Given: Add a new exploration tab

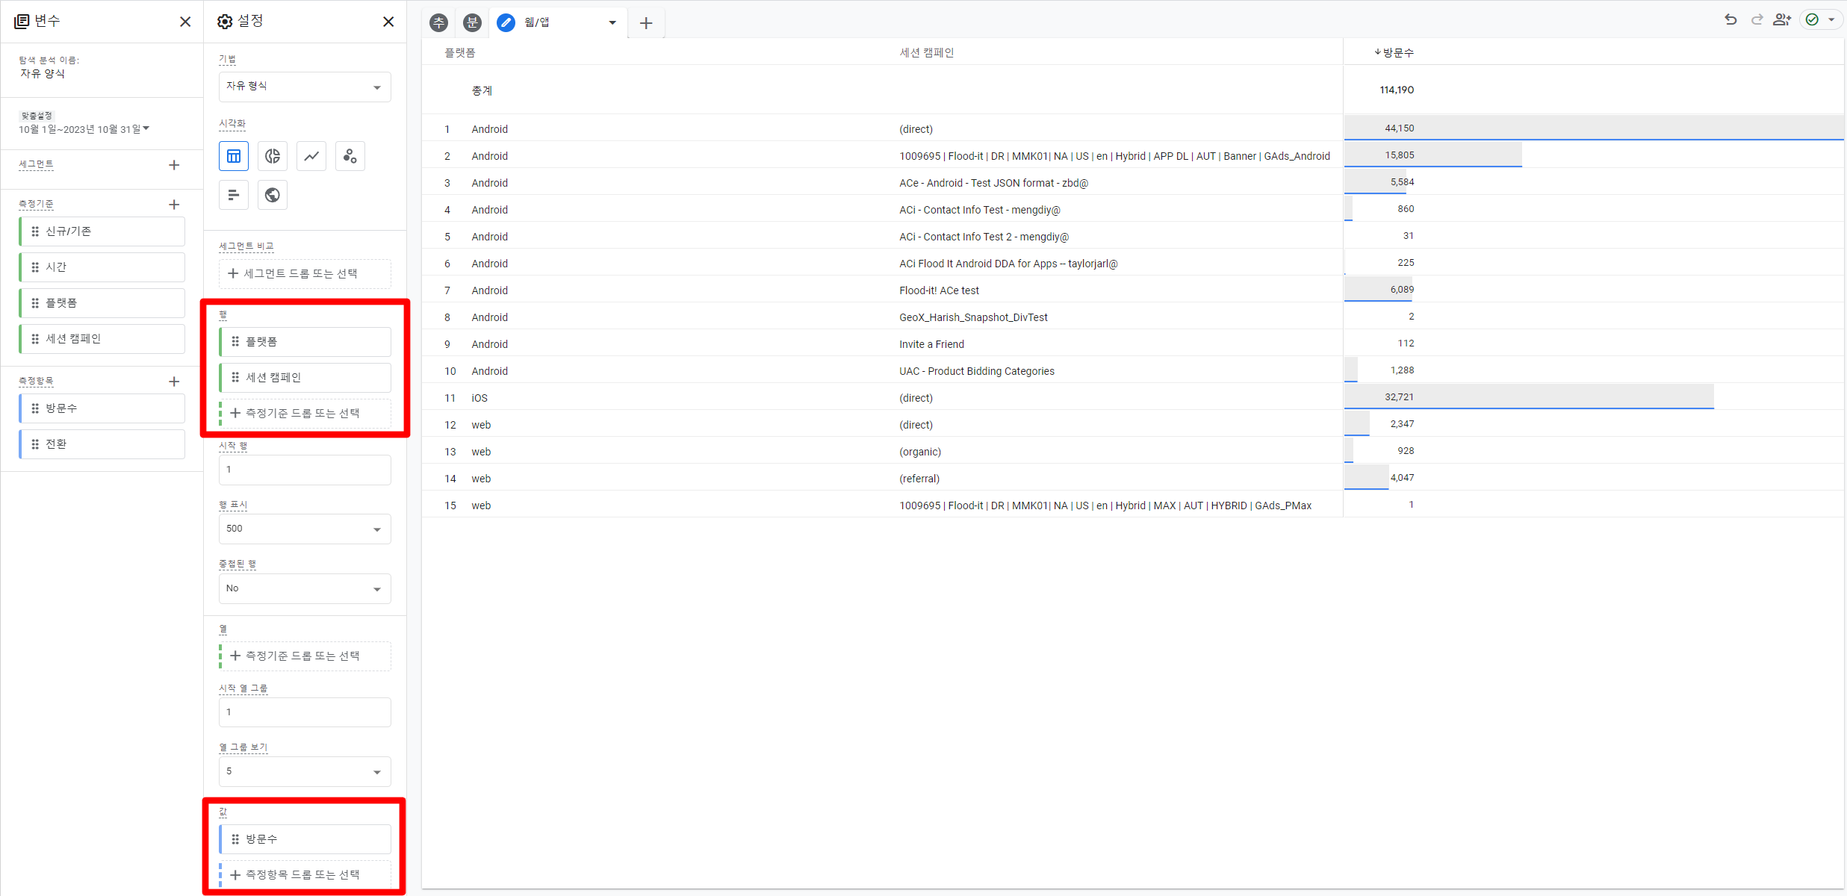Looking at the screenshot, I should coord(646,23).
